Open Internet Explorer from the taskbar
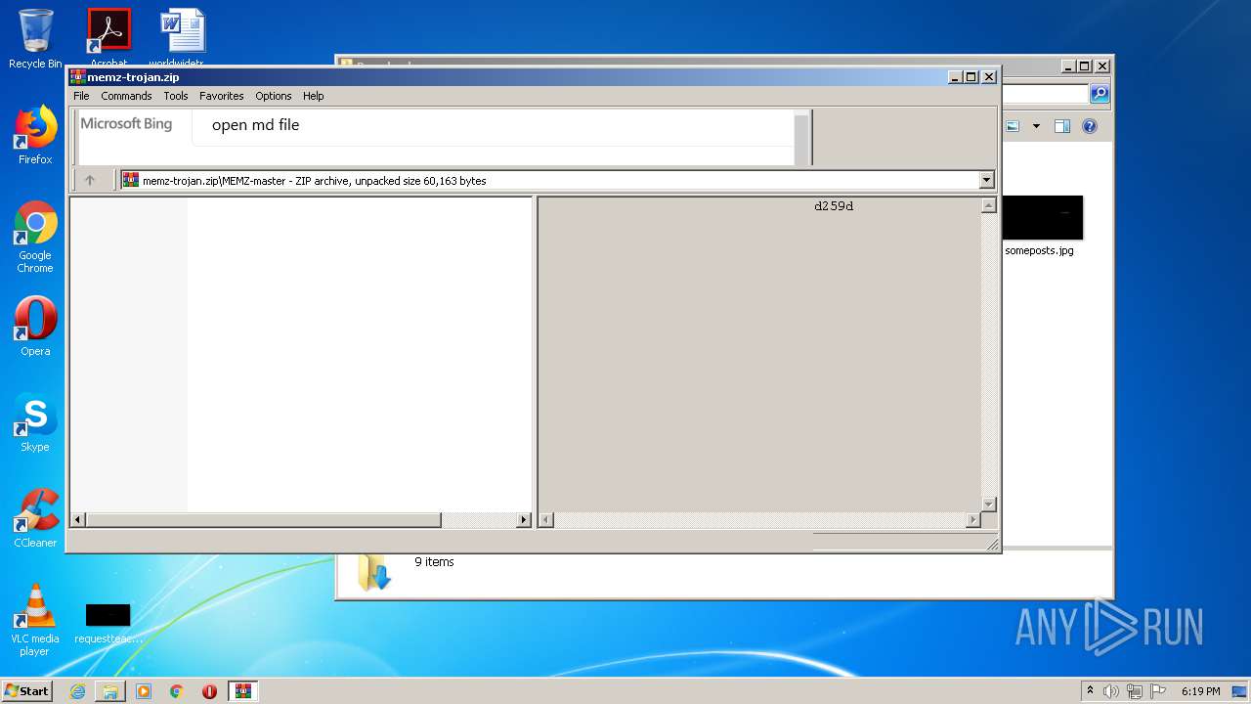The width and height of the screenshot is (1251, 704). point(77,691)
